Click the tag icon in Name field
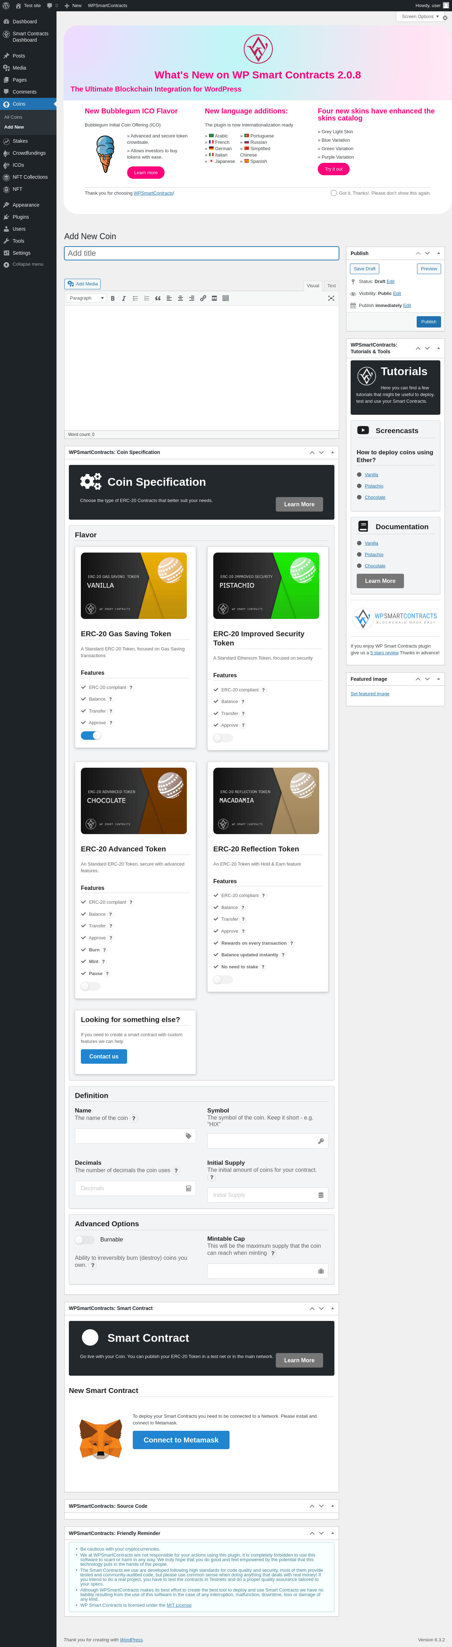 [x=188, y=1136]
